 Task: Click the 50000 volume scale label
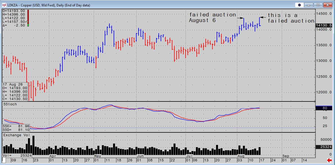326,139
